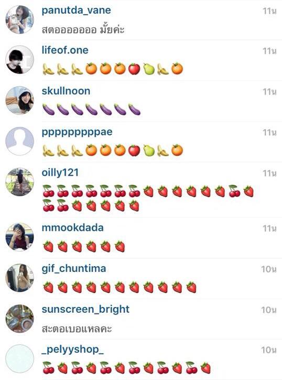Open ppppppppppae's default placeholder avatar
The image size is (282, 380).
pos(19,141)
